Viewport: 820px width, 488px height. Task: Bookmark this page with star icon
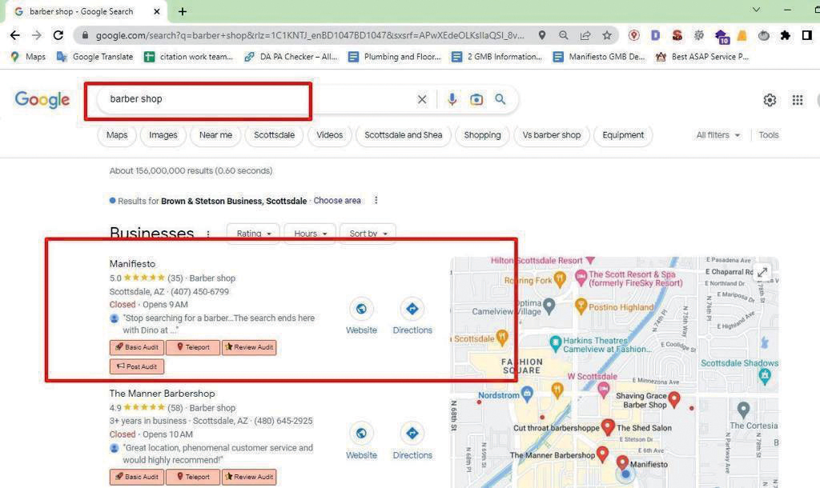(607, 35)
